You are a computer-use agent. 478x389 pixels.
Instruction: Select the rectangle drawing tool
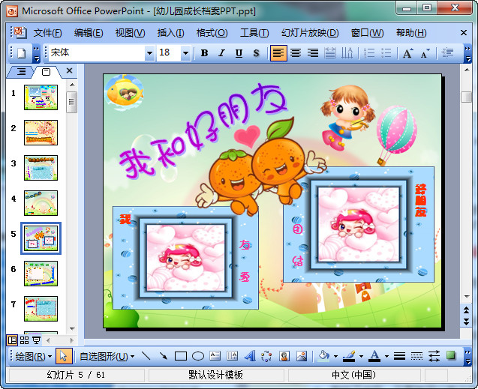(x=181, y=356)
